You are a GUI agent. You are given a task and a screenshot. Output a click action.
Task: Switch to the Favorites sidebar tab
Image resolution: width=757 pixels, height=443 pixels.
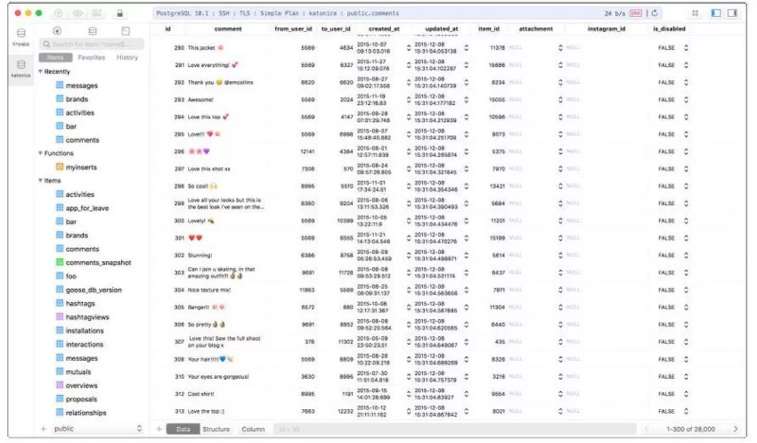pos(91,57)
